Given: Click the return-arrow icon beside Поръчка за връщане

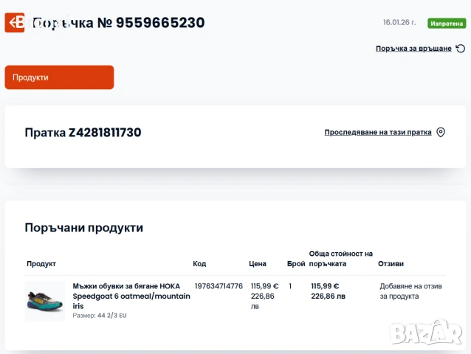Looking at the screenshot, I should (461, 48).
